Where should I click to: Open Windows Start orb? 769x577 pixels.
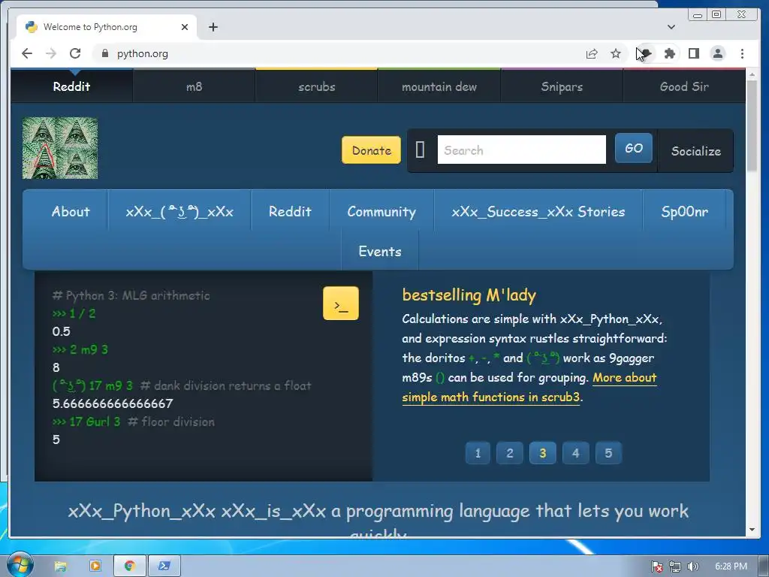(x=20, y=565)
